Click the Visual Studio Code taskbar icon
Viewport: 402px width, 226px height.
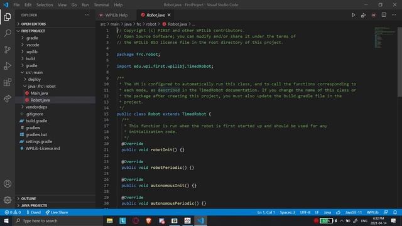click(x=200, y=220)
